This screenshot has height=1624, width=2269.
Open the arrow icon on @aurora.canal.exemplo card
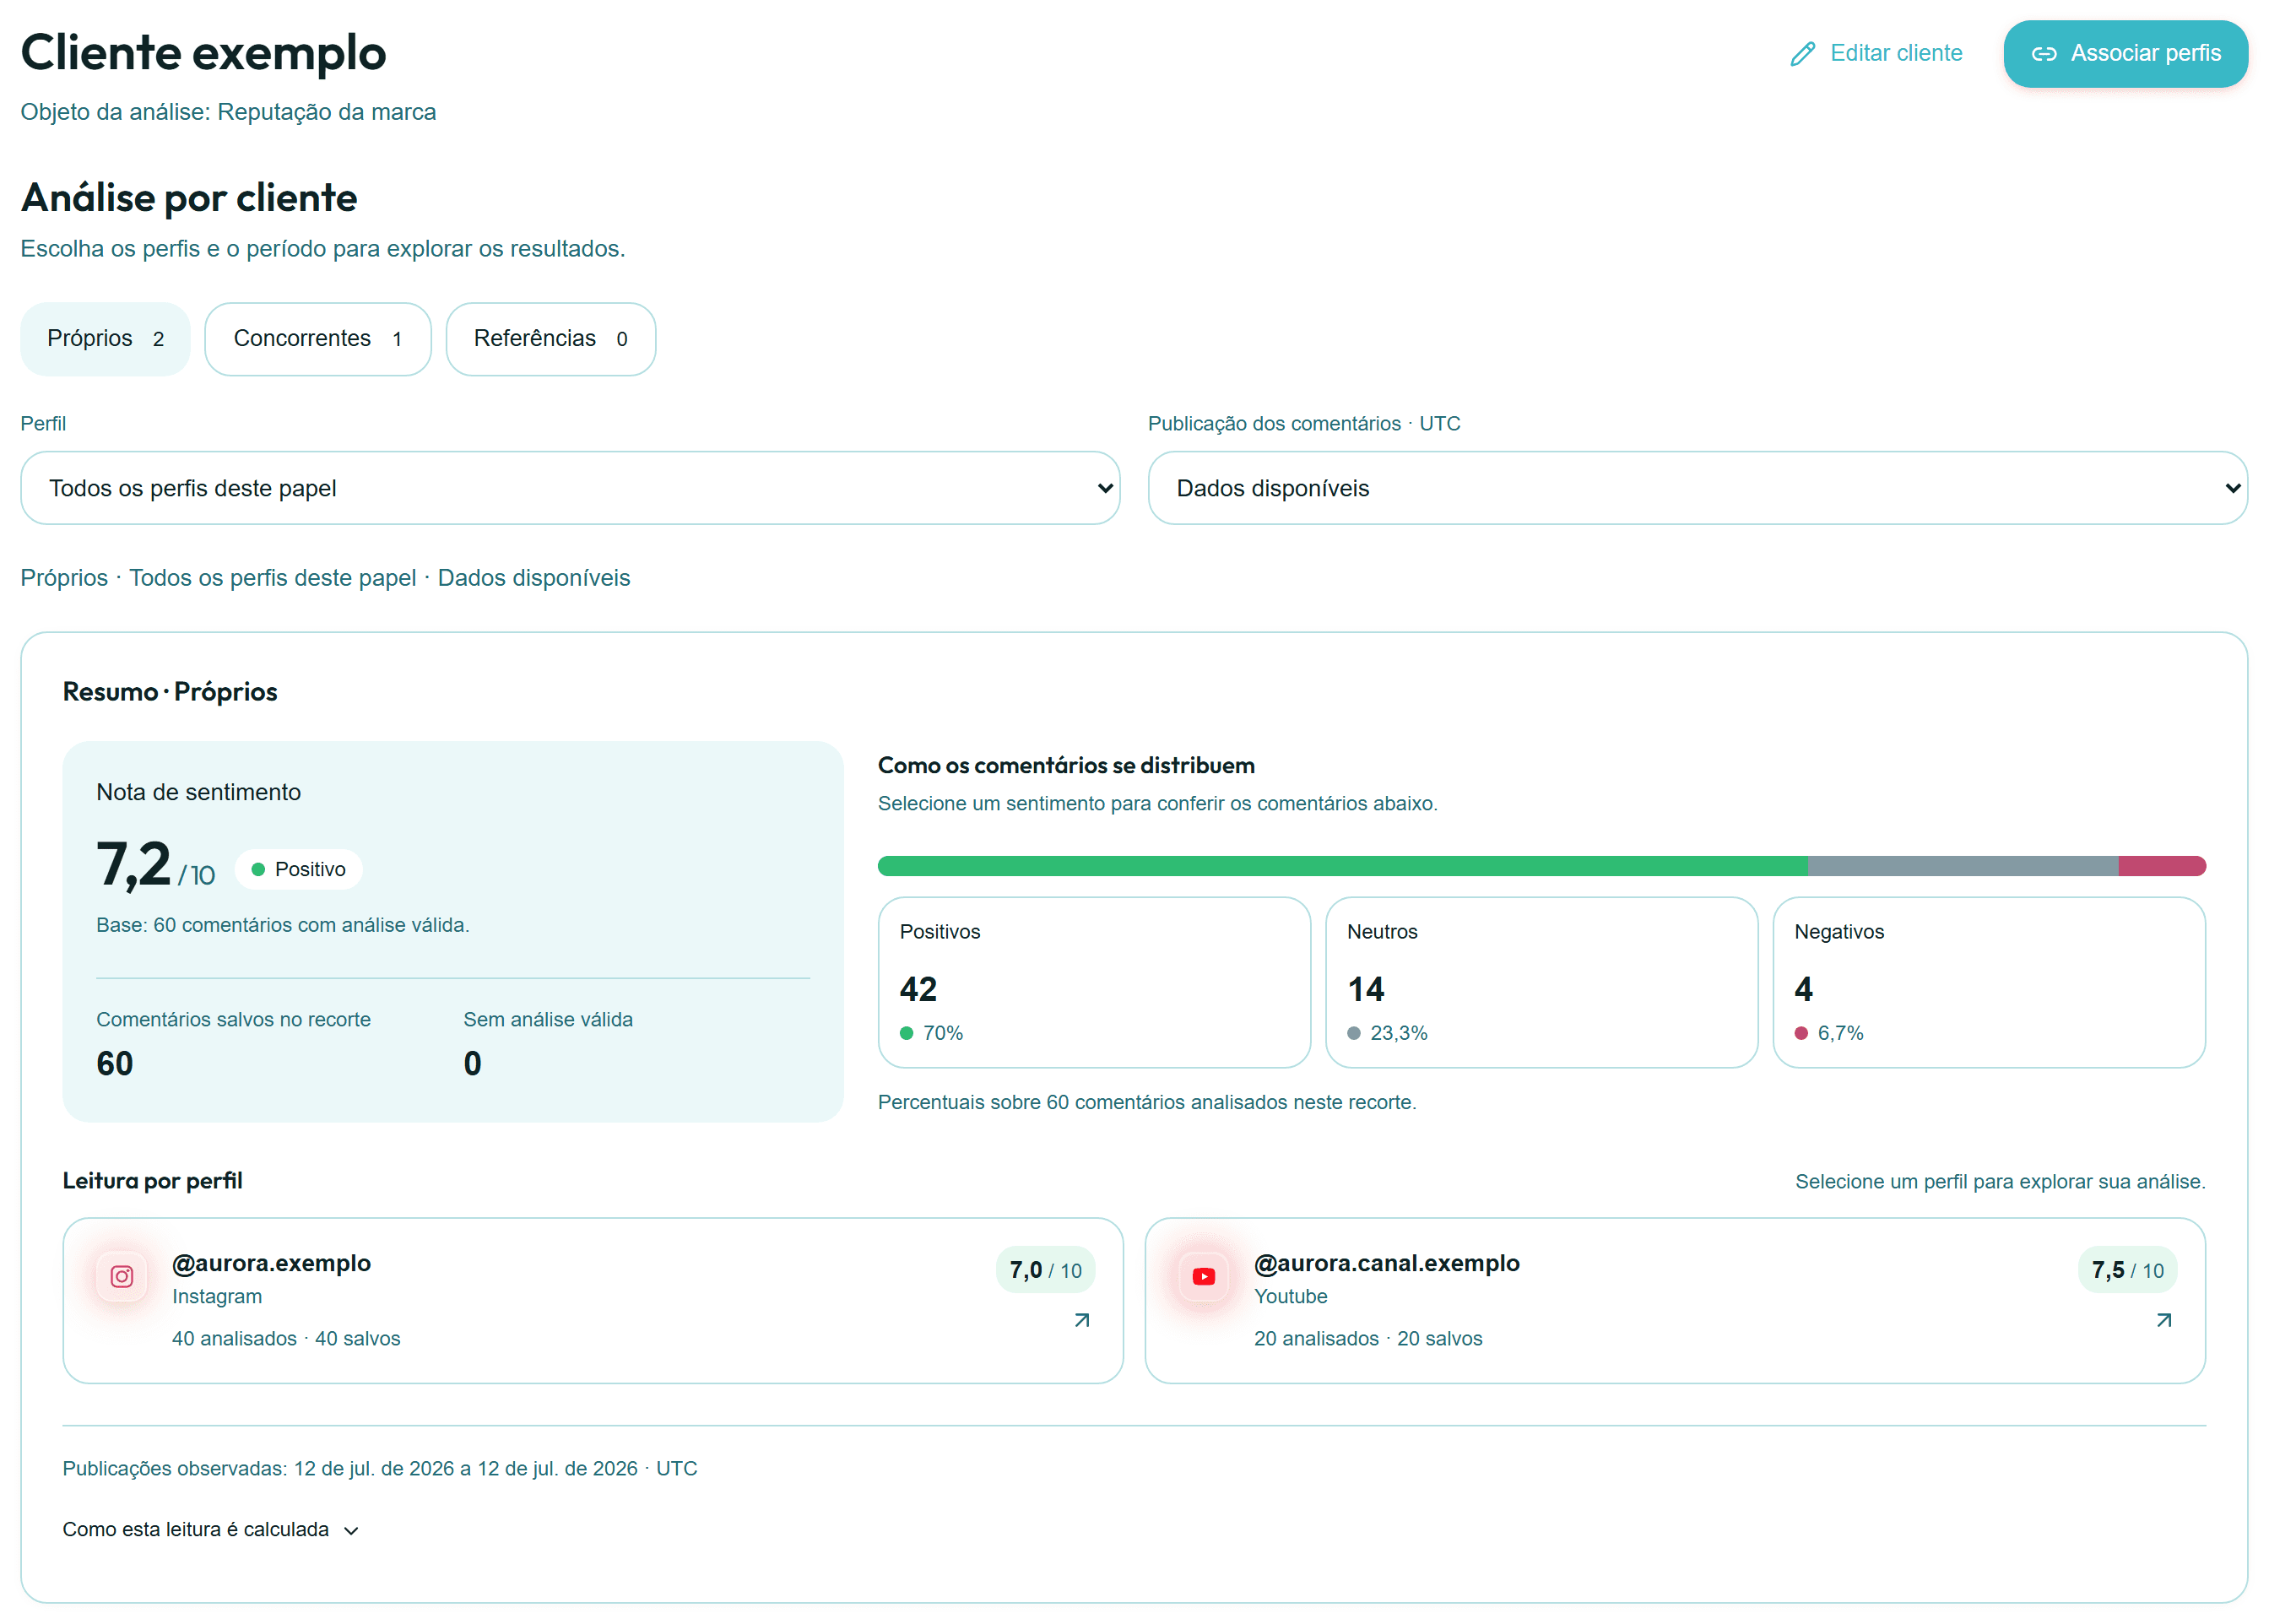(x=2164, y=1321)
